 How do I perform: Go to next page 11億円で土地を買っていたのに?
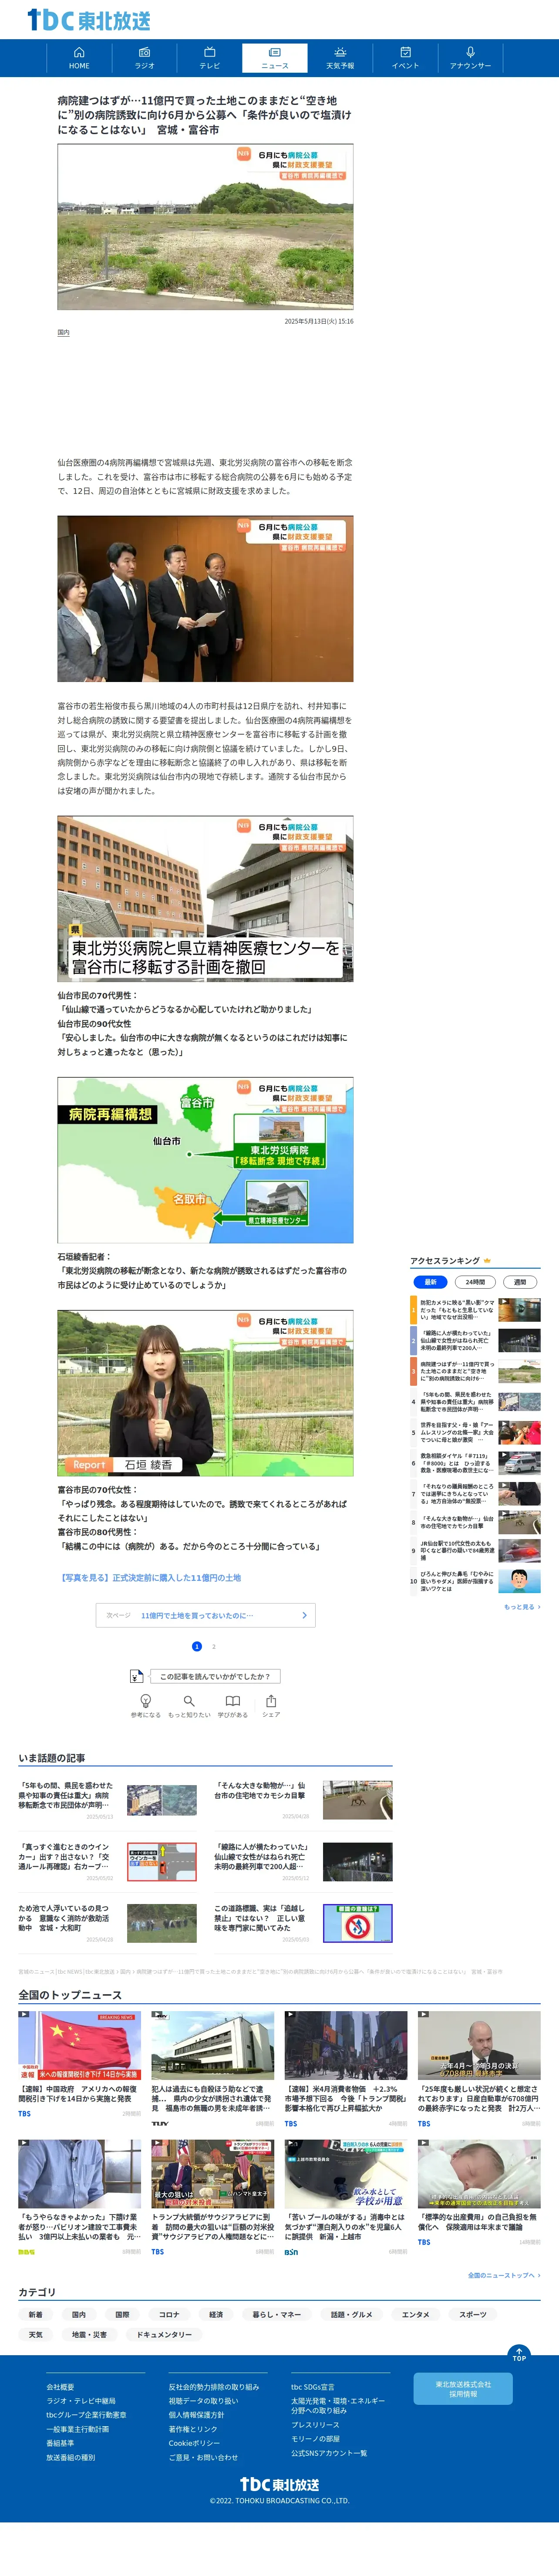point(205,1615)
